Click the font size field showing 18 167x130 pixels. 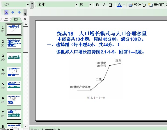click(x=84, y=5)
